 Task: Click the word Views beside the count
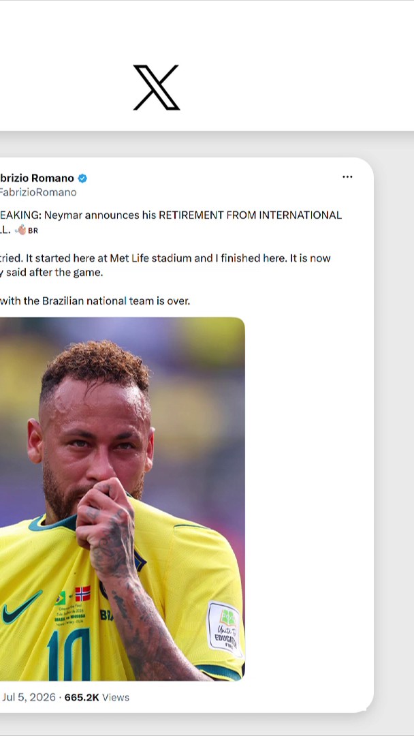pyautogui.click(x=115, y=698)
